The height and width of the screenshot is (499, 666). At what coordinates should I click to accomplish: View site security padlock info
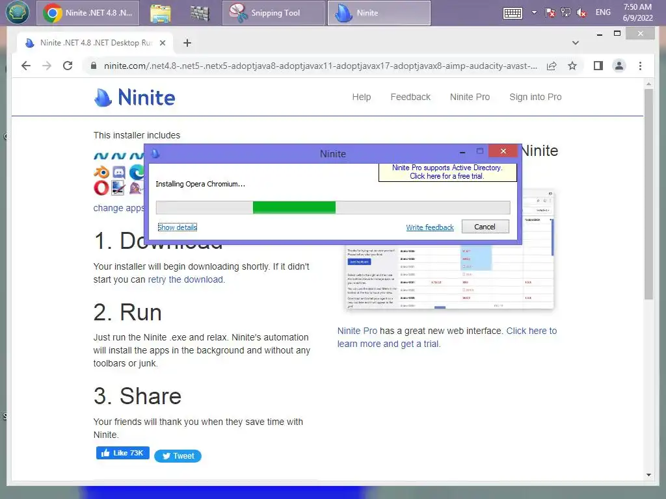[94, 66]
